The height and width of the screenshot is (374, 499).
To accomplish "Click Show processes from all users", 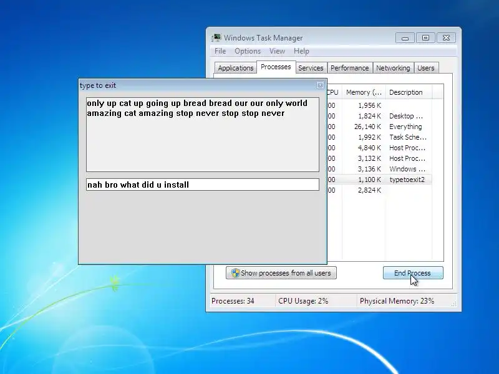I will tap(281, 273).
